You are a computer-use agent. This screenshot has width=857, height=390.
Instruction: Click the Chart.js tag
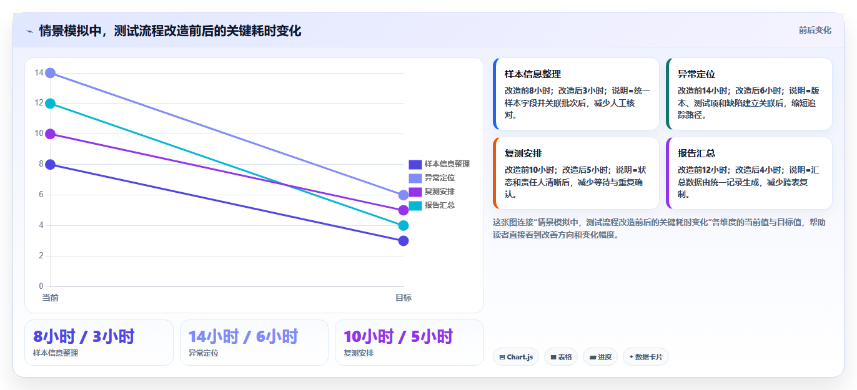(516, 357)
